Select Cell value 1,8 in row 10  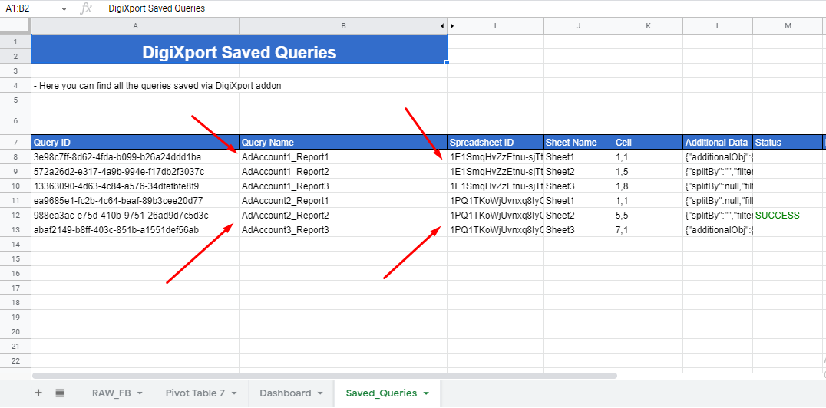648,186
